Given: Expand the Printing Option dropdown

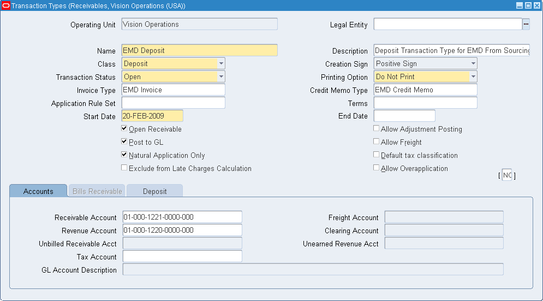Looking at the screenshot, I should [473, 77].
